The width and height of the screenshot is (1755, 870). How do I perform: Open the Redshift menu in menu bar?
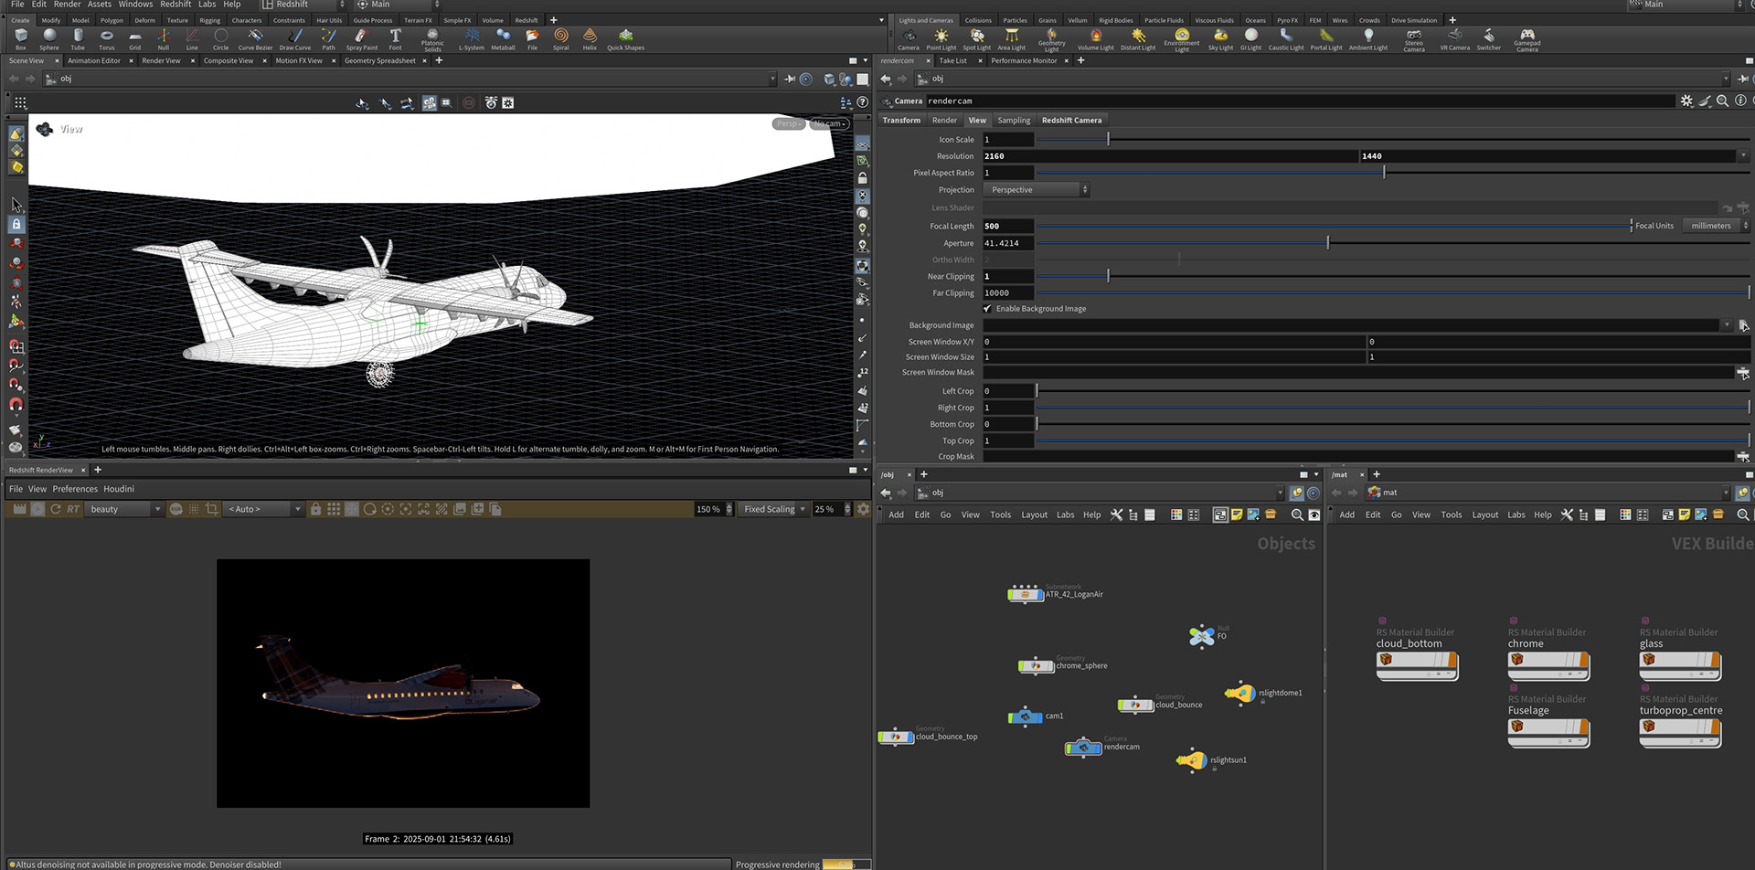[175, 5]
